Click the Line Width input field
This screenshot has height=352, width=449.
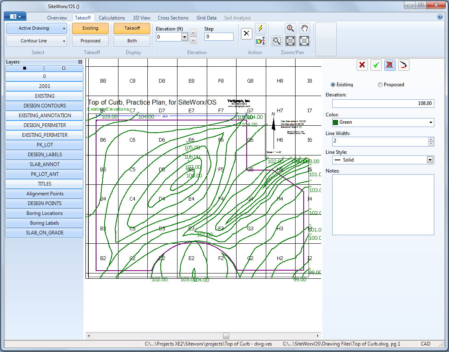pyautogui.click(x=380, y=142)
